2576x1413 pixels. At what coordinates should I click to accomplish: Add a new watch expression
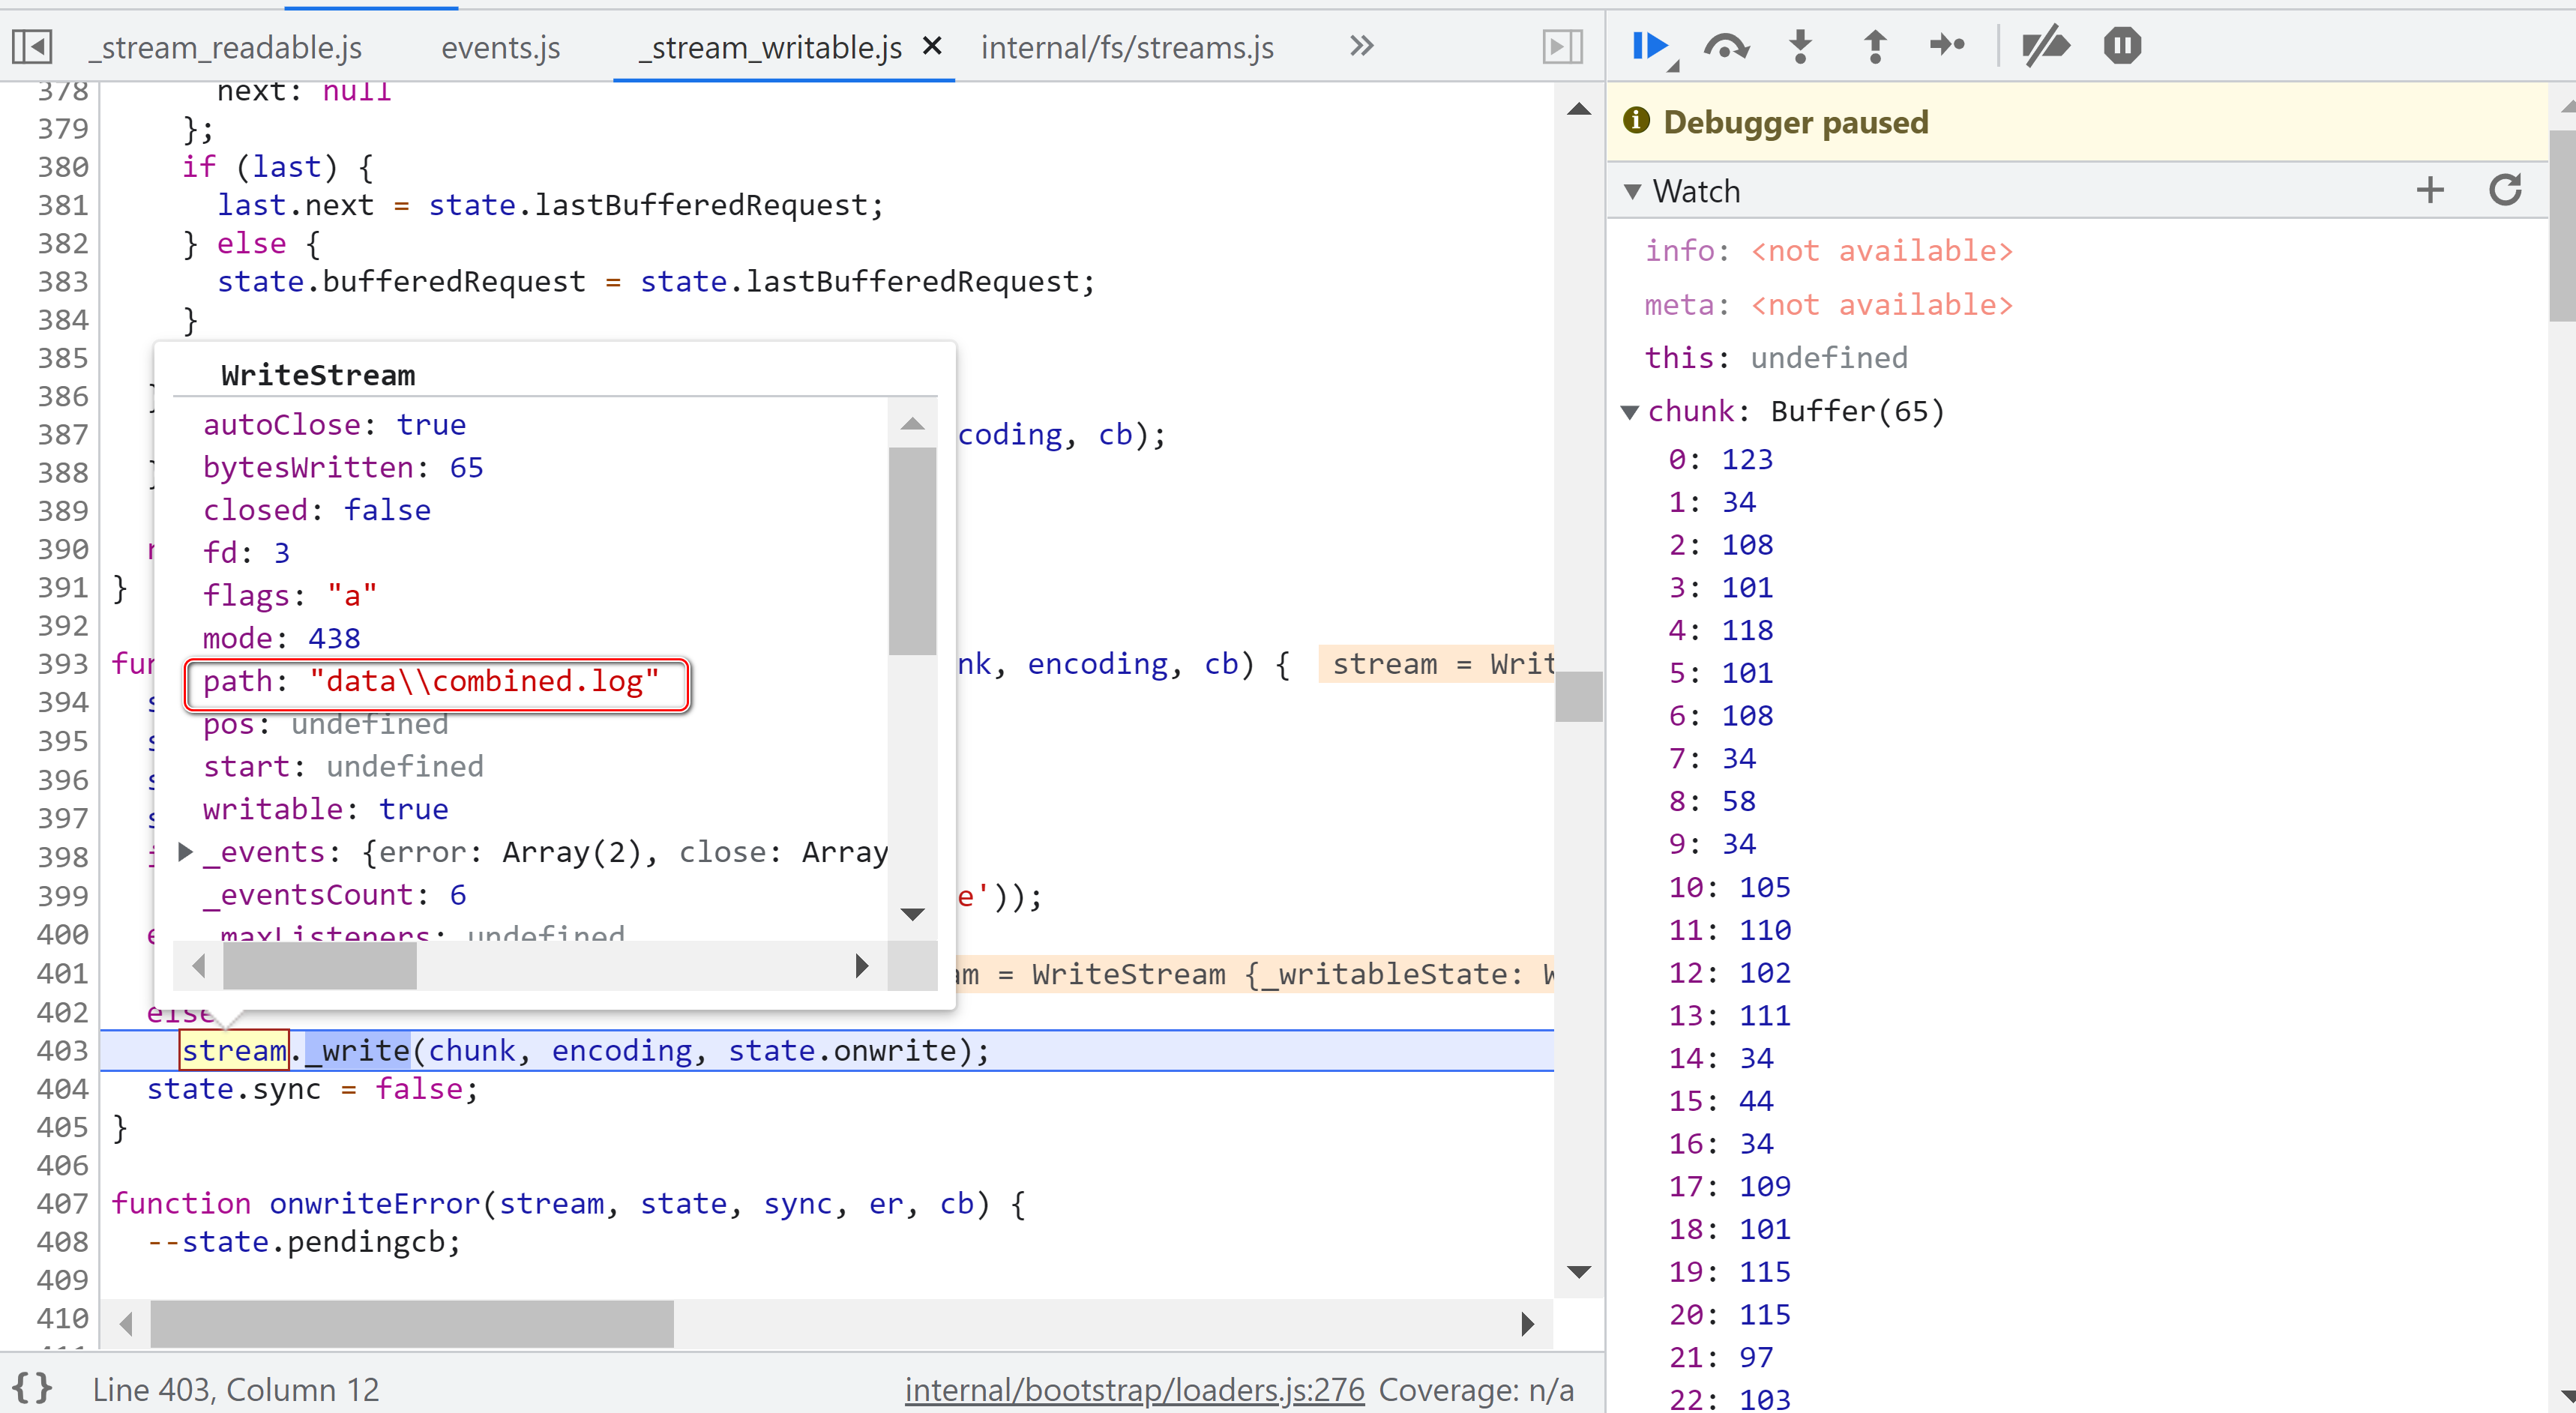point(2429,190)
